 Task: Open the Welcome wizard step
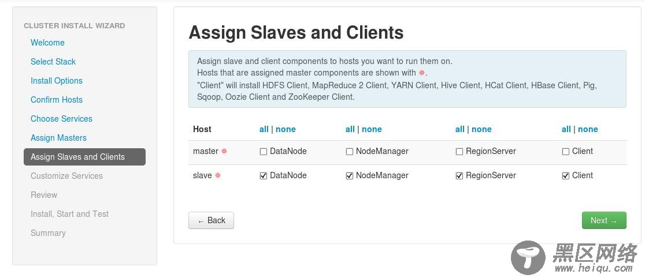tap(47, 43)
